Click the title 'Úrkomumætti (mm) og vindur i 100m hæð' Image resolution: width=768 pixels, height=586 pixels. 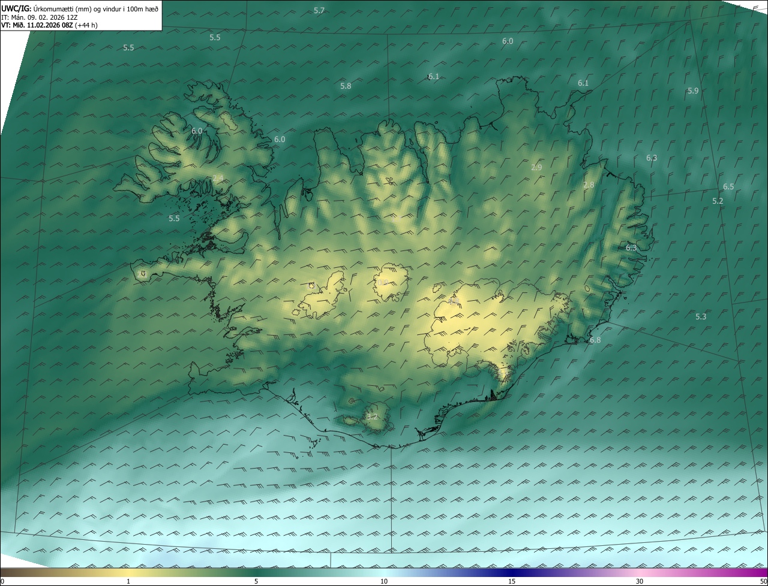(95, 8)
